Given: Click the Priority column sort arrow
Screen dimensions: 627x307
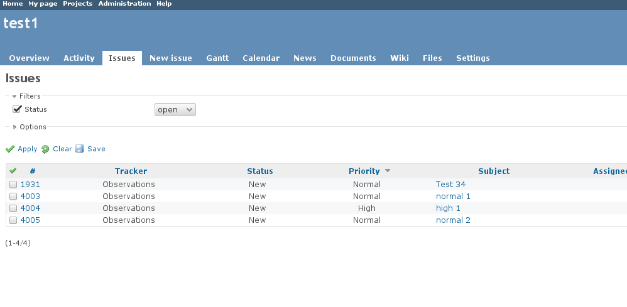Looking at the screenshot, I should coord(388,171).
